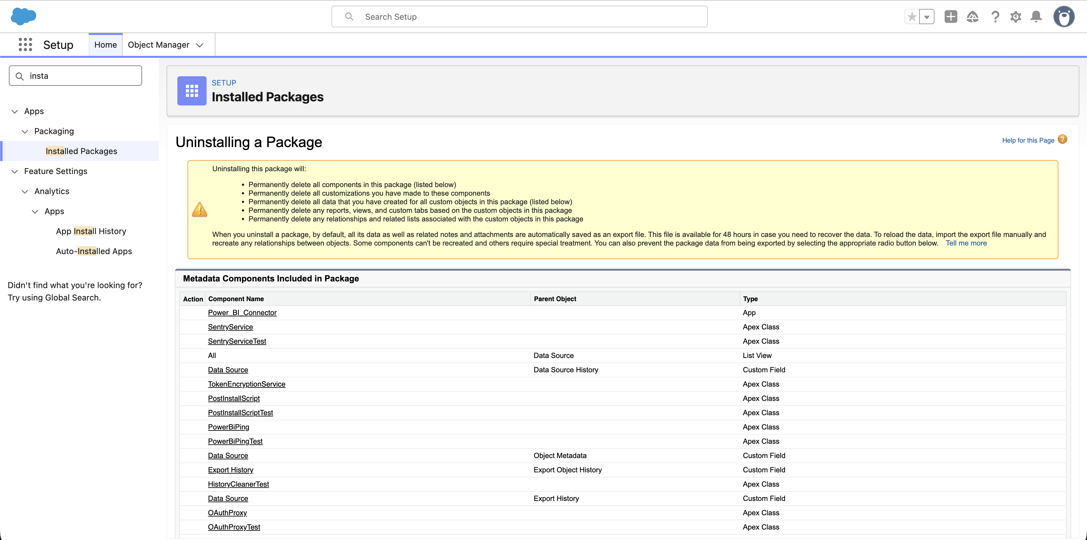
Task: Click the Quick Find magnifier icon
Action: pos(19,76)
